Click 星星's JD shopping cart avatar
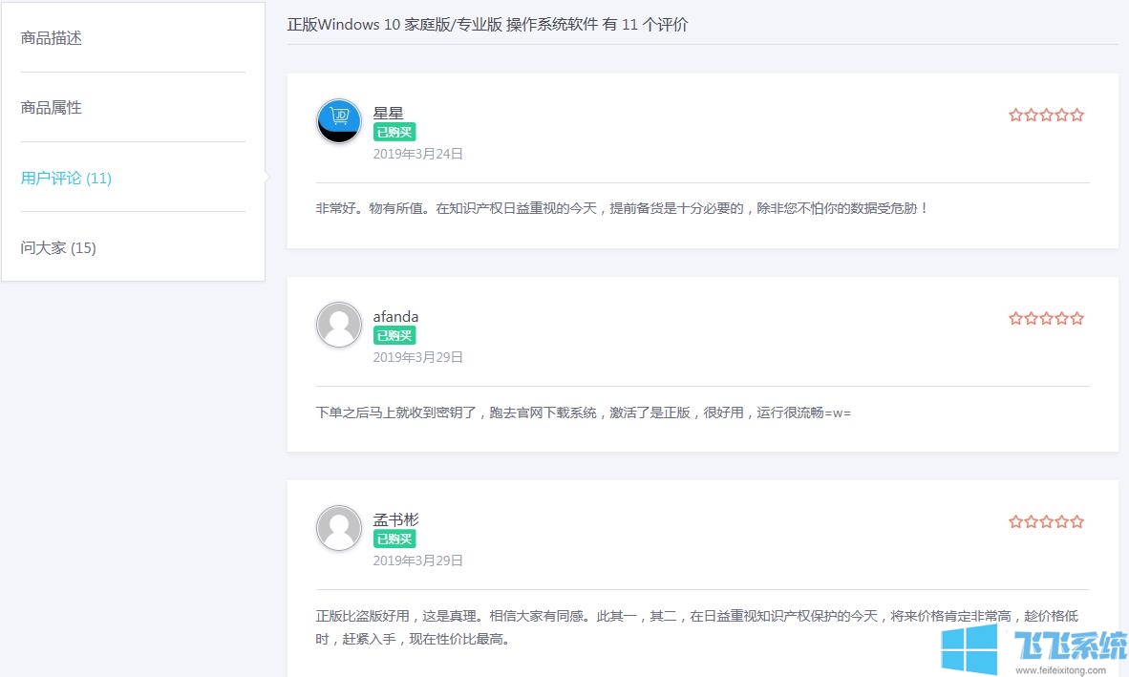This screenshot has width=1129, height=677. point(339,121)
